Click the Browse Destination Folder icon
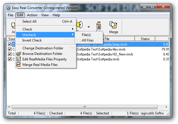178x124 pixels. [x=19, y=54]
